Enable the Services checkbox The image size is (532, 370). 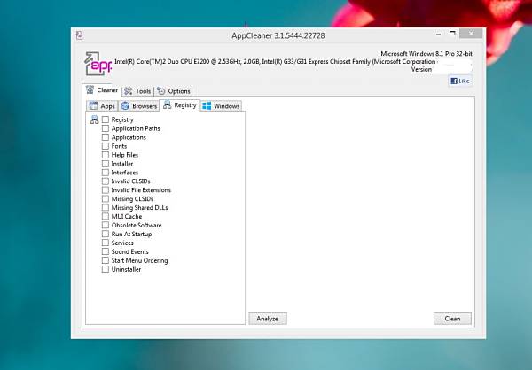click(106, 243)
